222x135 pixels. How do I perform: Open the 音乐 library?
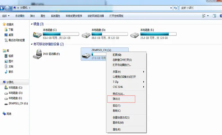tap(9, 72)
